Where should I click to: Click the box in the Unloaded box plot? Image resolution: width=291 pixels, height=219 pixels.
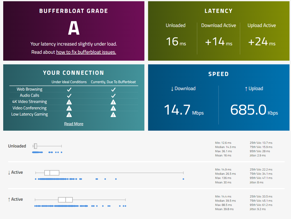[x=35, y=146]
